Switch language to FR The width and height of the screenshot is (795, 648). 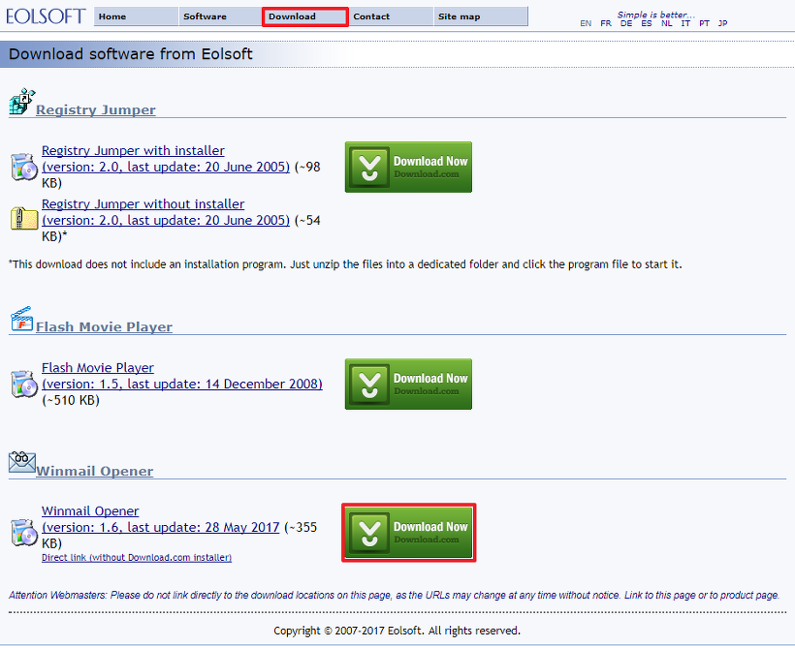pyautogui.click(x=606, y=23)
